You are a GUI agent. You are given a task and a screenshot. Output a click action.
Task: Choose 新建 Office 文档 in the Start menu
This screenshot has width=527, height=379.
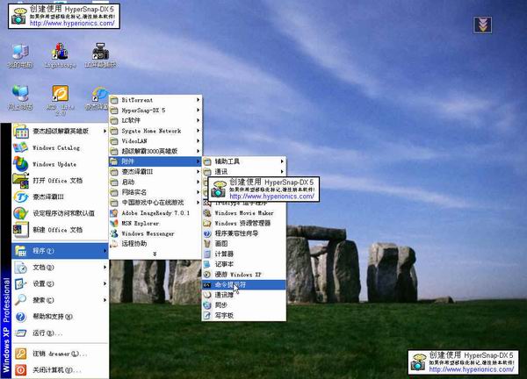click(60, 230)
